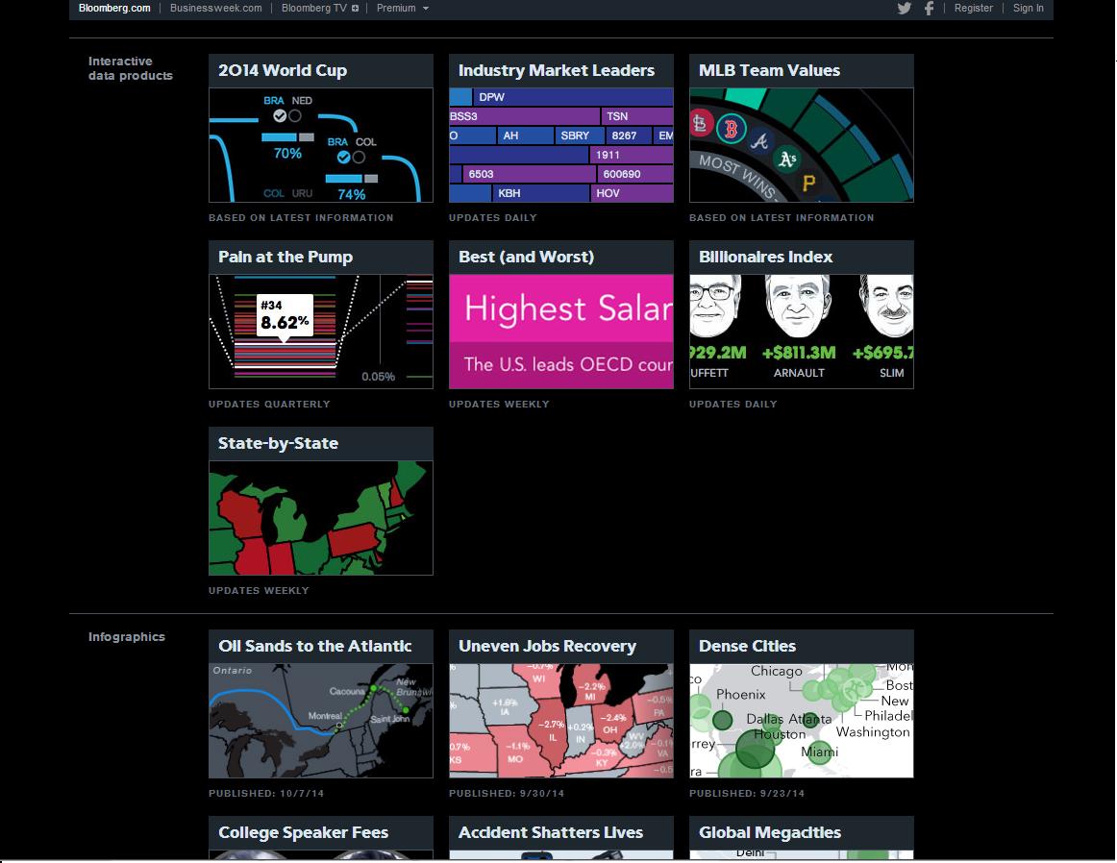Expand the Premium dropdown arrow
Viewport: 1117px width, 863px height.
click(425, 9)
